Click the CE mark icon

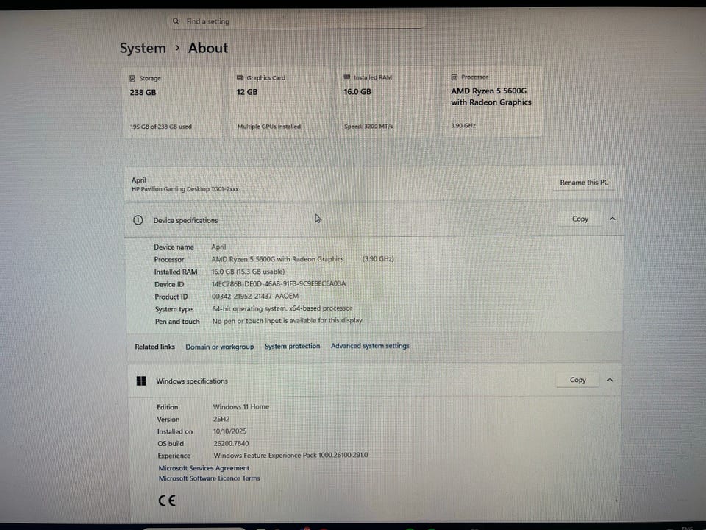167,501
